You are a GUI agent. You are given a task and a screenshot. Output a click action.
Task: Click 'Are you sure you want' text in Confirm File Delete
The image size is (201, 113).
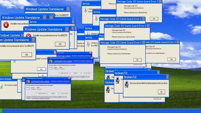11,85
